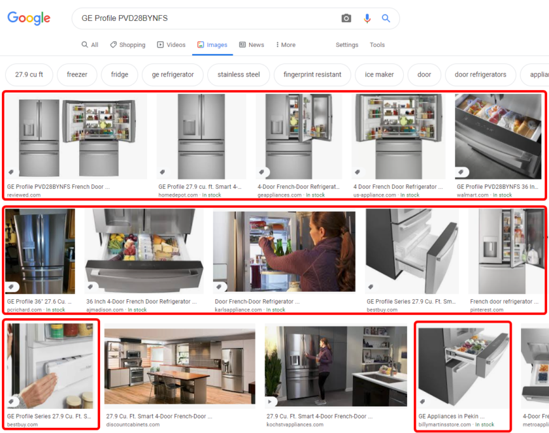Click product tag icon on geappliances.com image

coord(261,172)
